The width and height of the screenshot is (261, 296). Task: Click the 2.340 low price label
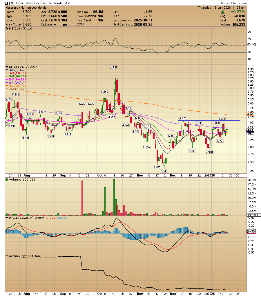tap(164, 171)
